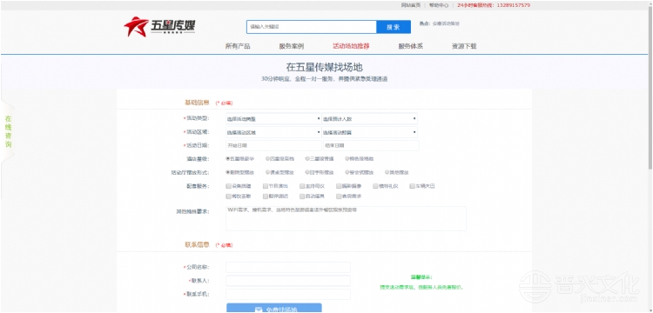Choose 其他摆放 seating layout
This screenshot has height=313, width=653.
[387, 172]
